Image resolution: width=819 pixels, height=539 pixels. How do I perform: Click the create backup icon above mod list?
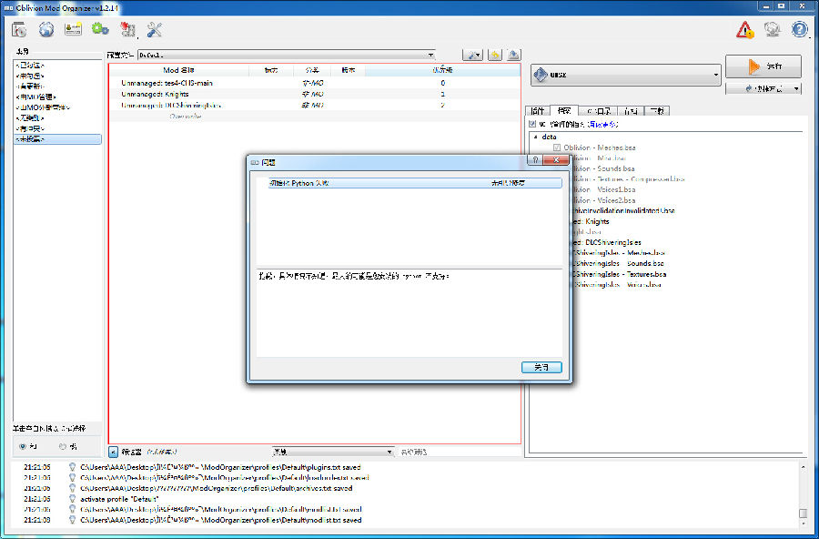[513, 55]
